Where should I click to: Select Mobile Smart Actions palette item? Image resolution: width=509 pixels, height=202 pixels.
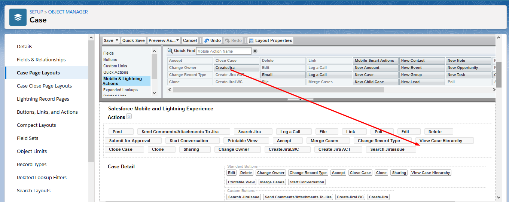tap(376, 61)
